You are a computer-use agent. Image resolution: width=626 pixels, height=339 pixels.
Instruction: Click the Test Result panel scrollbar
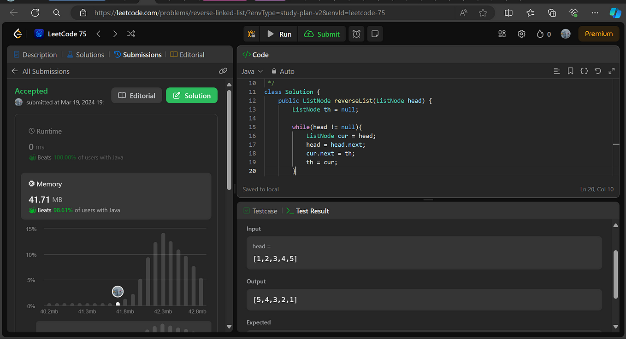tap(615, 275)
